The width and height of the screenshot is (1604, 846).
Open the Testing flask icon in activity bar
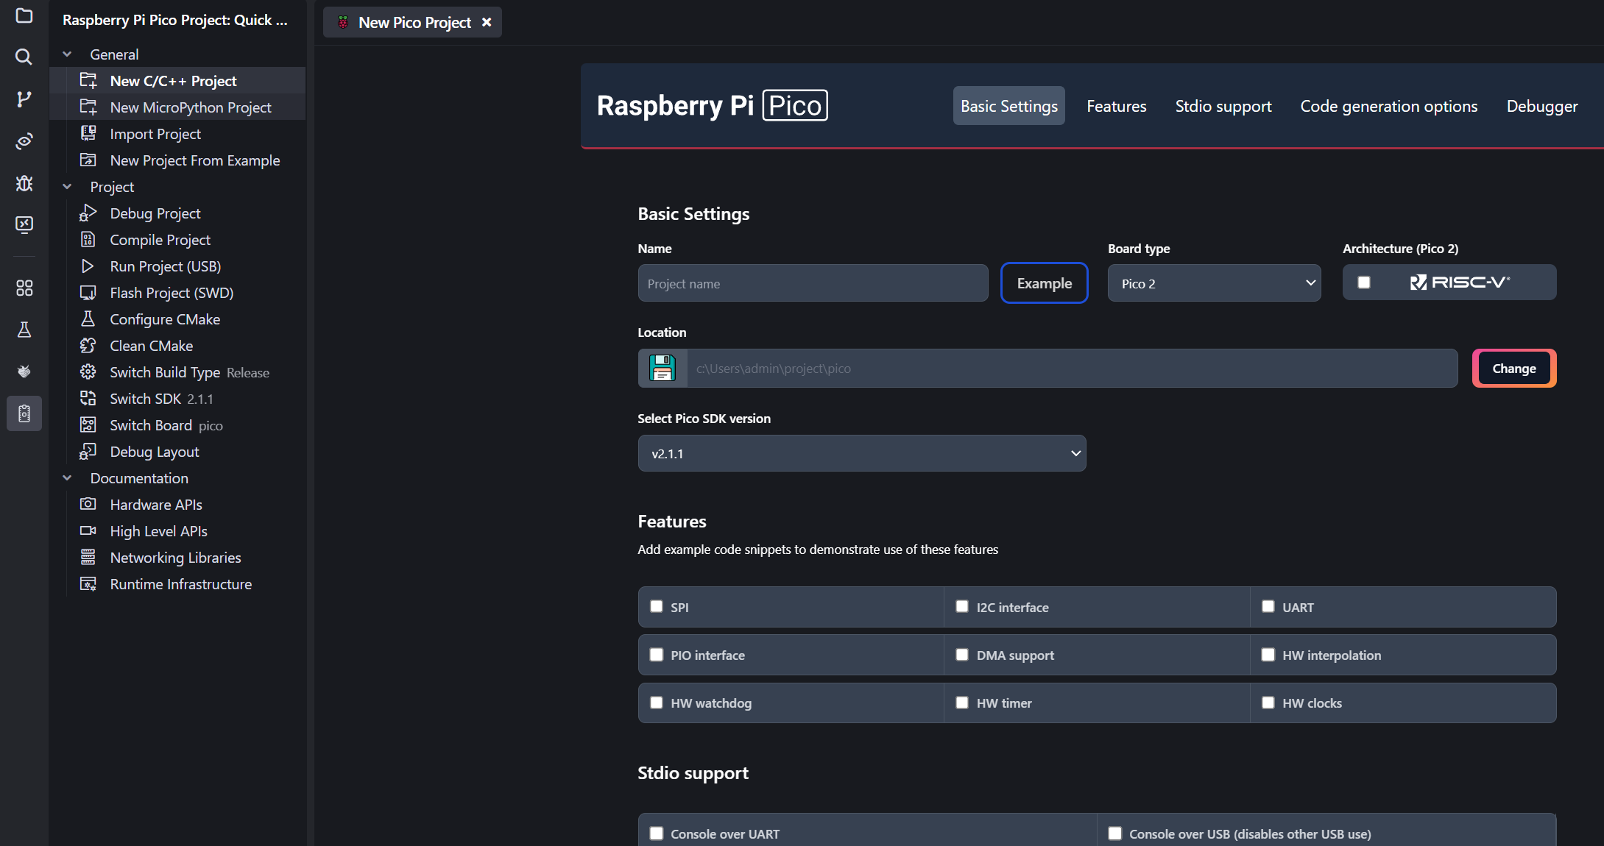click(x=24, y=330)
